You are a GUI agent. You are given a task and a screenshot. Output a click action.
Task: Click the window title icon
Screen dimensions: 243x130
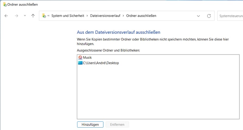5,4
